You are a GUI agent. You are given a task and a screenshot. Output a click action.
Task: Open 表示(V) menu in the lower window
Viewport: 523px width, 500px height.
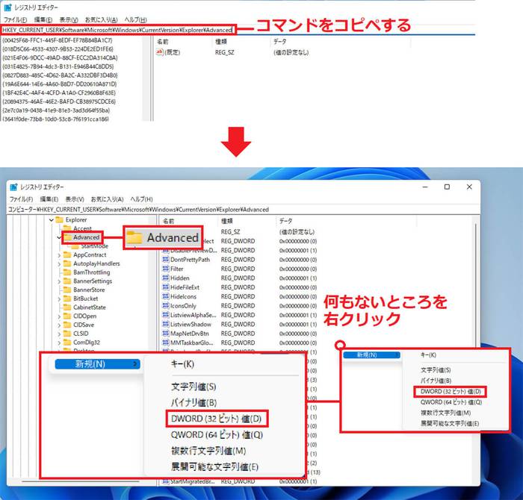75,199
